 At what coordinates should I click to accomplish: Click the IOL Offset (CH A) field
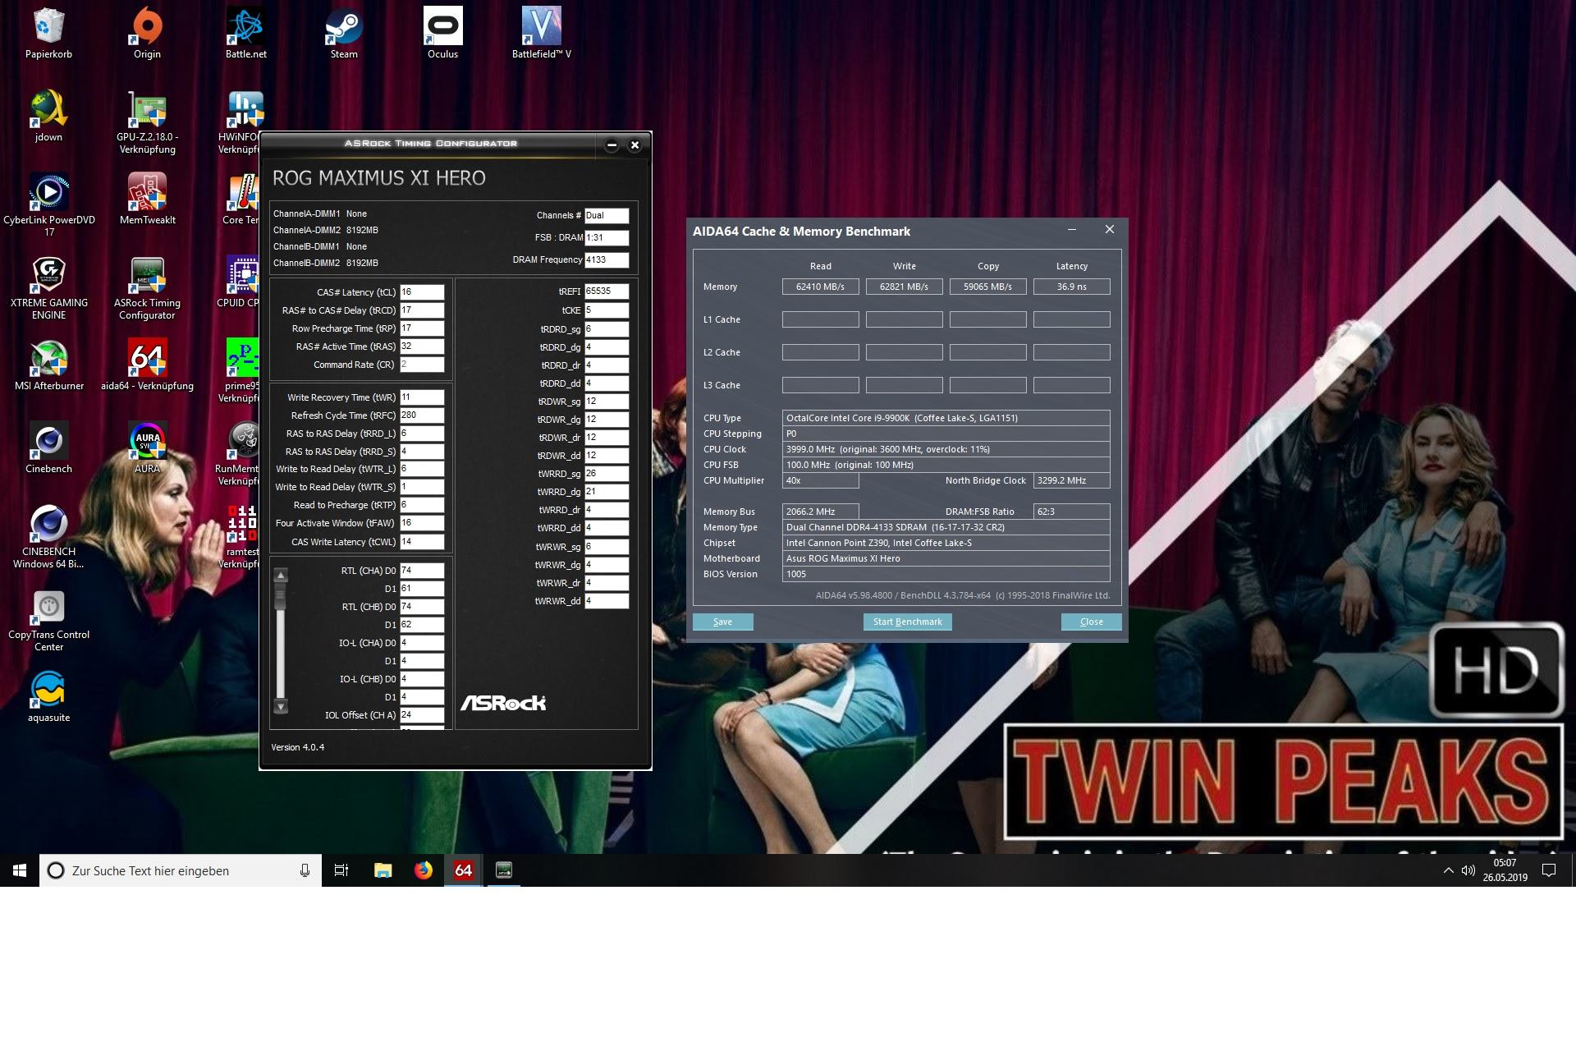tap(422, 715)
